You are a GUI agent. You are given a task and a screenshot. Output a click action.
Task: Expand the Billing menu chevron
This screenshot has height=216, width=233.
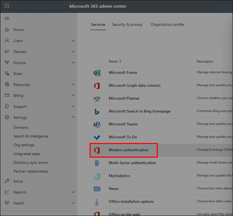tap(73, 95)
